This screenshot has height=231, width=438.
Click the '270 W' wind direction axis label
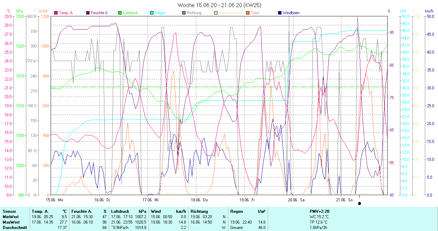pyautogui.click(x=32, y=61)
